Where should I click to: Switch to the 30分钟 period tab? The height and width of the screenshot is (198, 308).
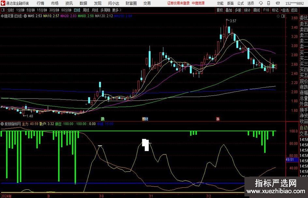click(54, 10)
